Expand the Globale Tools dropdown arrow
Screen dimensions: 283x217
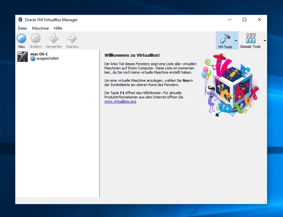point(265,41)
